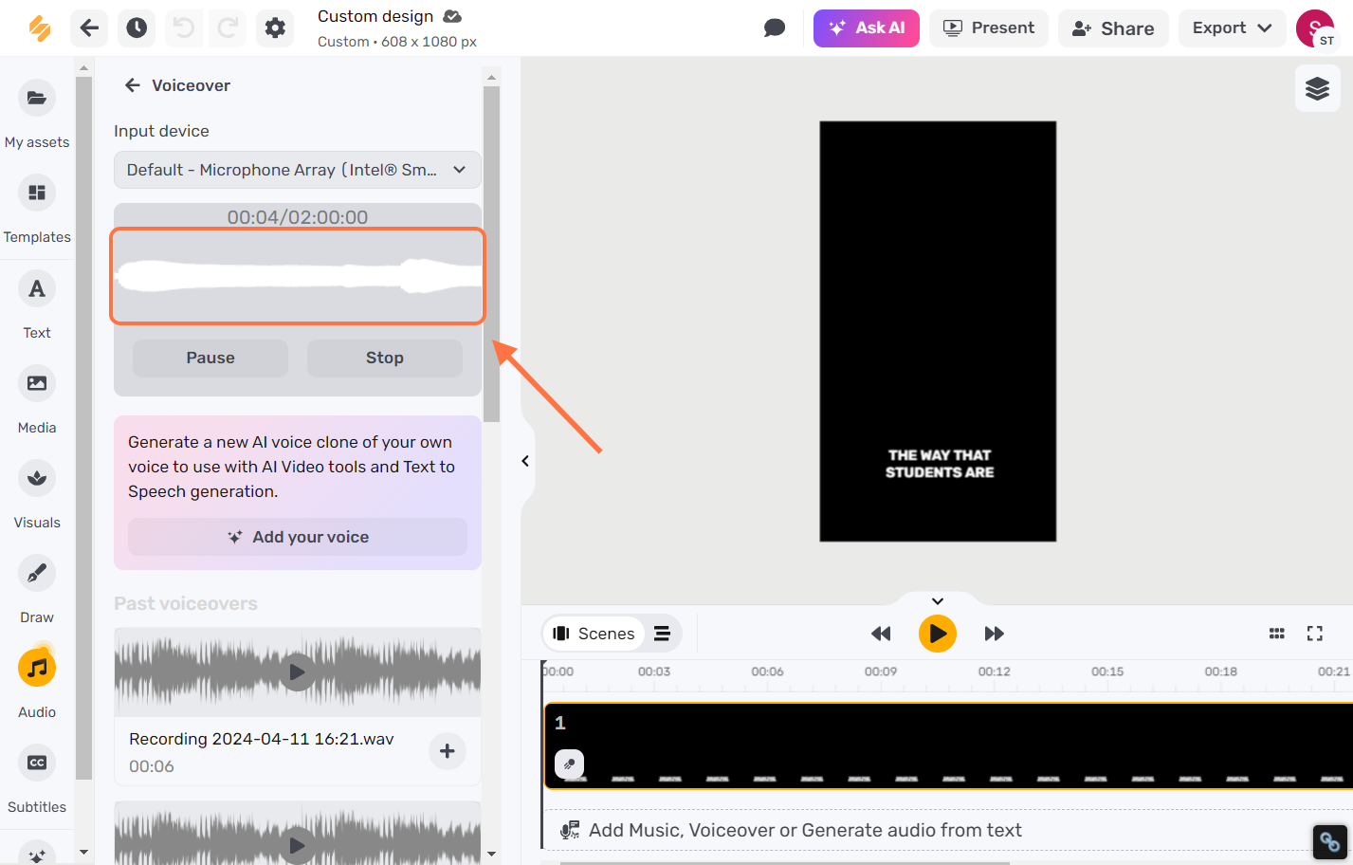Image resolution: width=1353 pixels, height=865 pixels.
Task: Click 00:09 marker on timeline ruler
Action: coord(881,672)
